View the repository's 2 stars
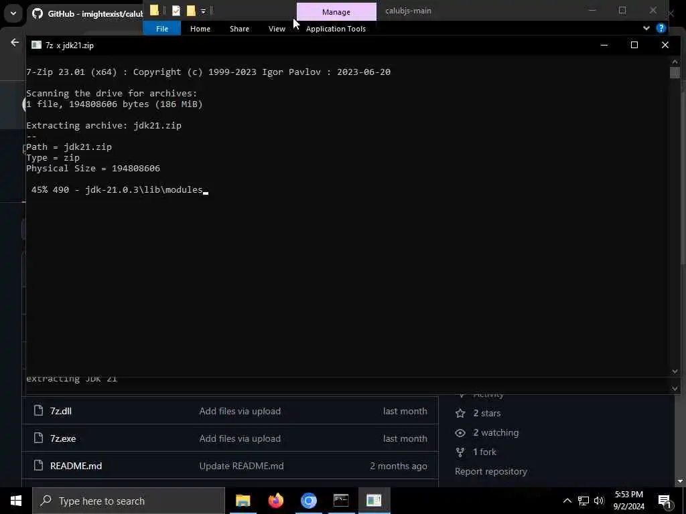686x514 pixels. coord(487,413)
